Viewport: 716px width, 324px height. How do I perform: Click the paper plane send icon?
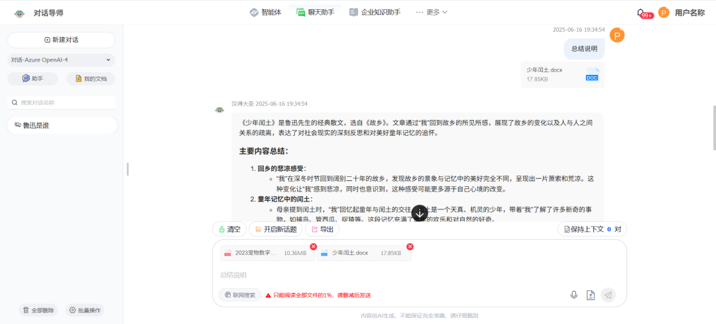click(608, 295)
